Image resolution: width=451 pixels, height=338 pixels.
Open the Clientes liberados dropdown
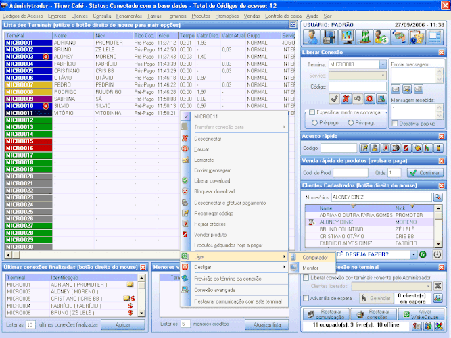[x=428, y=286]
